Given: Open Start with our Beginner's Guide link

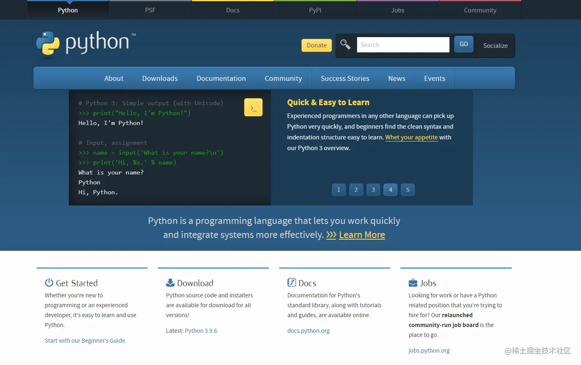Looking at the screenshot, I should point(85,341).
